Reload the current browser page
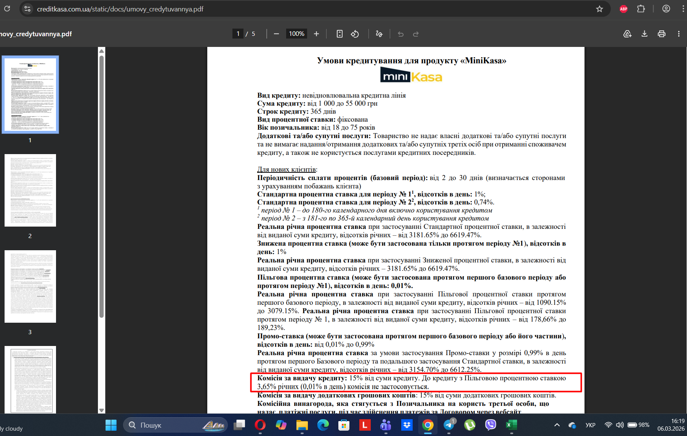The height and width of the screenshot is (436, 687). (7, 8)
